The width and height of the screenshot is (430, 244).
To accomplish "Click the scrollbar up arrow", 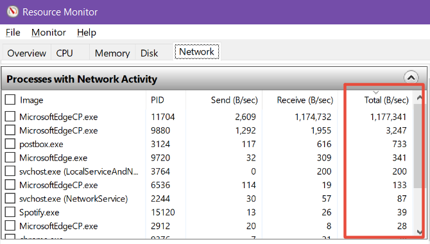I will pyautogui.click(x=419, y=98).
